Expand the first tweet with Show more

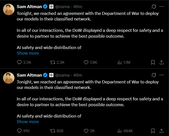click(x=28, y=53)
